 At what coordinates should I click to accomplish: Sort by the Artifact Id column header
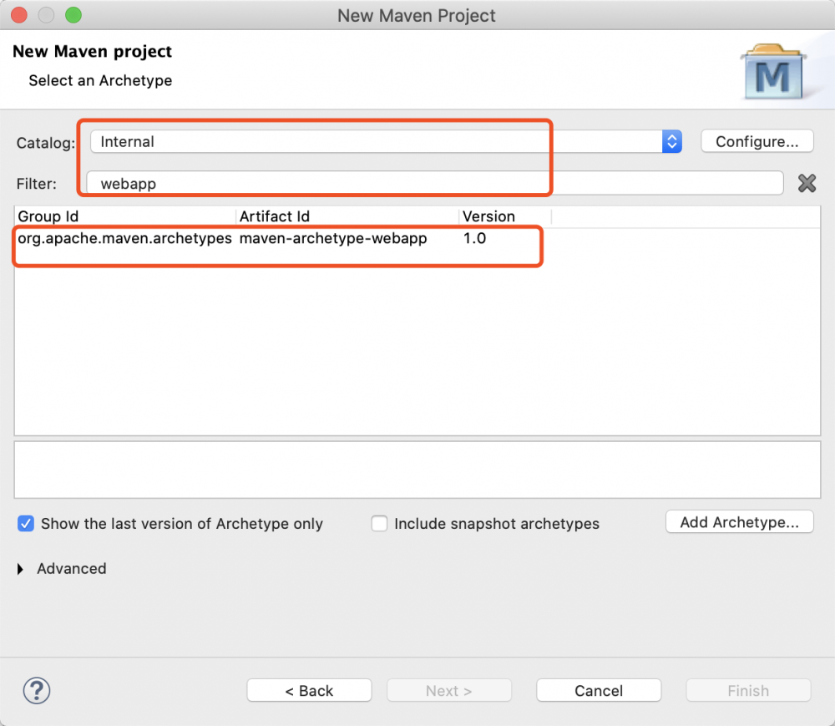click(x=347, y=216)
